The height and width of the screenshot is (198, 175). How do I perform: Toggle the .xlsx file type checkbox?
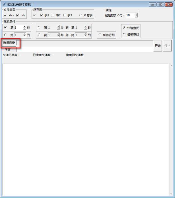5,15
